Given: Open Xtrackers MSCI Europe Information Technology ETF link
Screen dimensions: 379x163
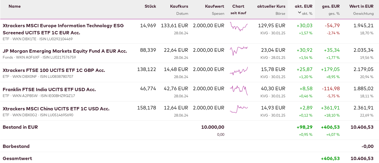Looking at the screenshot, I should [x=63, y=29].
